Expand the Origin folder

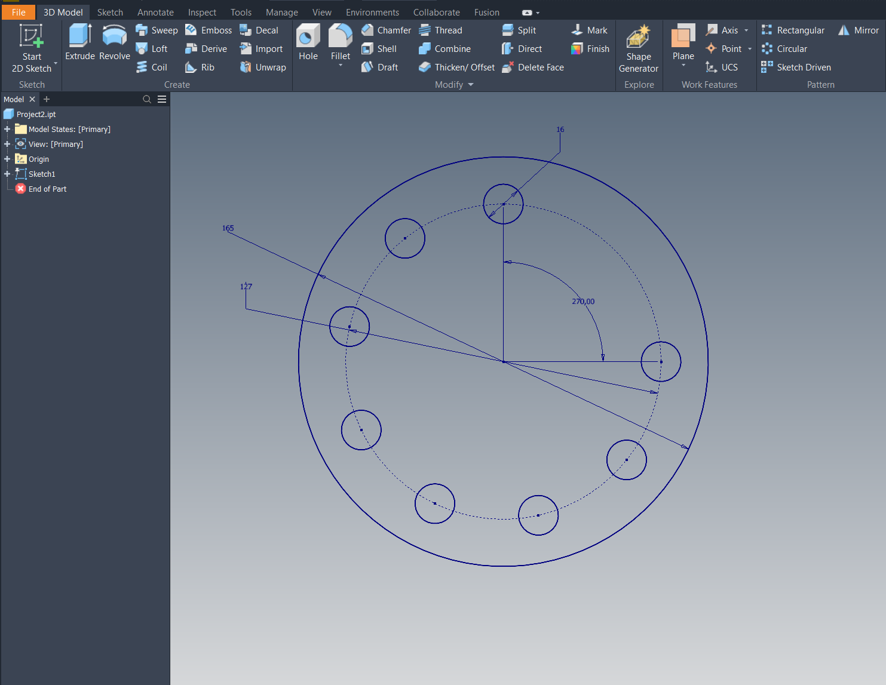coord(7,159)
